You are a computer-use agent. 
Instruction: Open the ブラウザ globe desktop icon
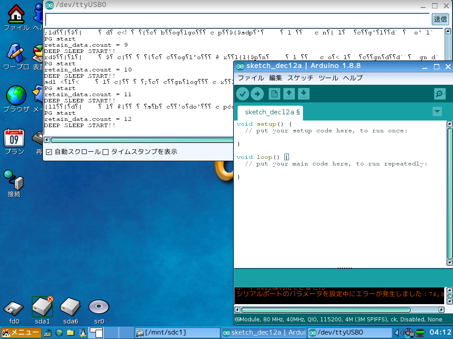16,98
